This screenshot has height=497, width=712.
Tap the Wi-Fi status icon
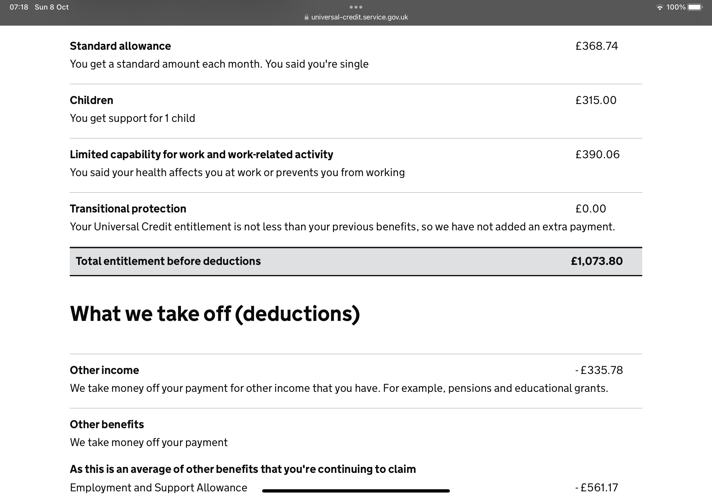660,7
